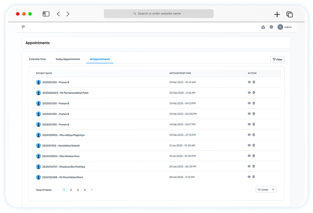Image resolution: width=313 pixels, height=213 pixels.
Task: Delete Miss Nishwa Vora's appointment
Action: [x=254, y=156]
